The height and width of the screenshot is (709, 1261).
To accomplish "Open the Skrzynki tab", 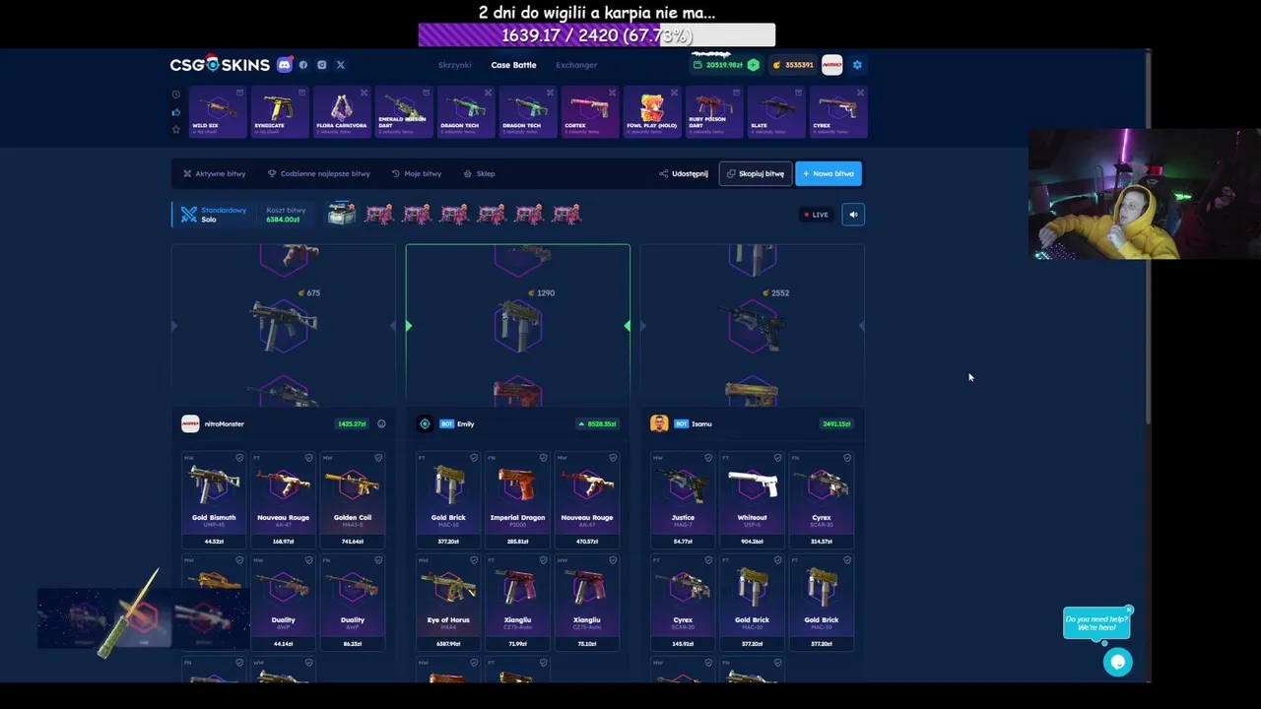I will (455, 65).
